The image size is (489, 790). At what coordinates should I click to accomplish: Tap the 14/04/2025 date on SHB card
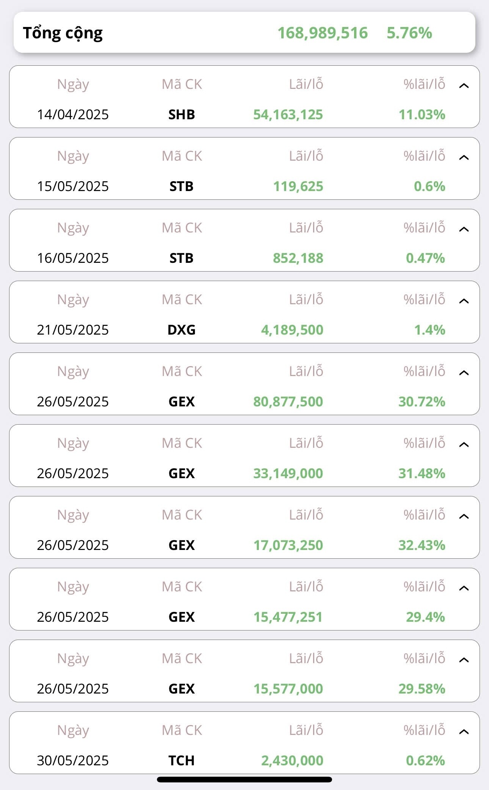[x=73, y=114]
